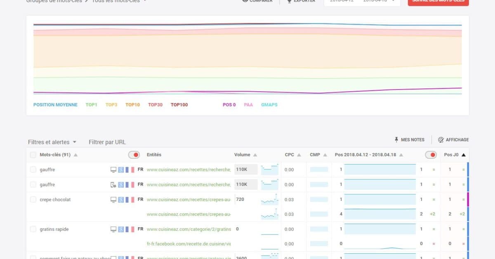Click the Google icon in the gratins rapide row

(121, 229)
